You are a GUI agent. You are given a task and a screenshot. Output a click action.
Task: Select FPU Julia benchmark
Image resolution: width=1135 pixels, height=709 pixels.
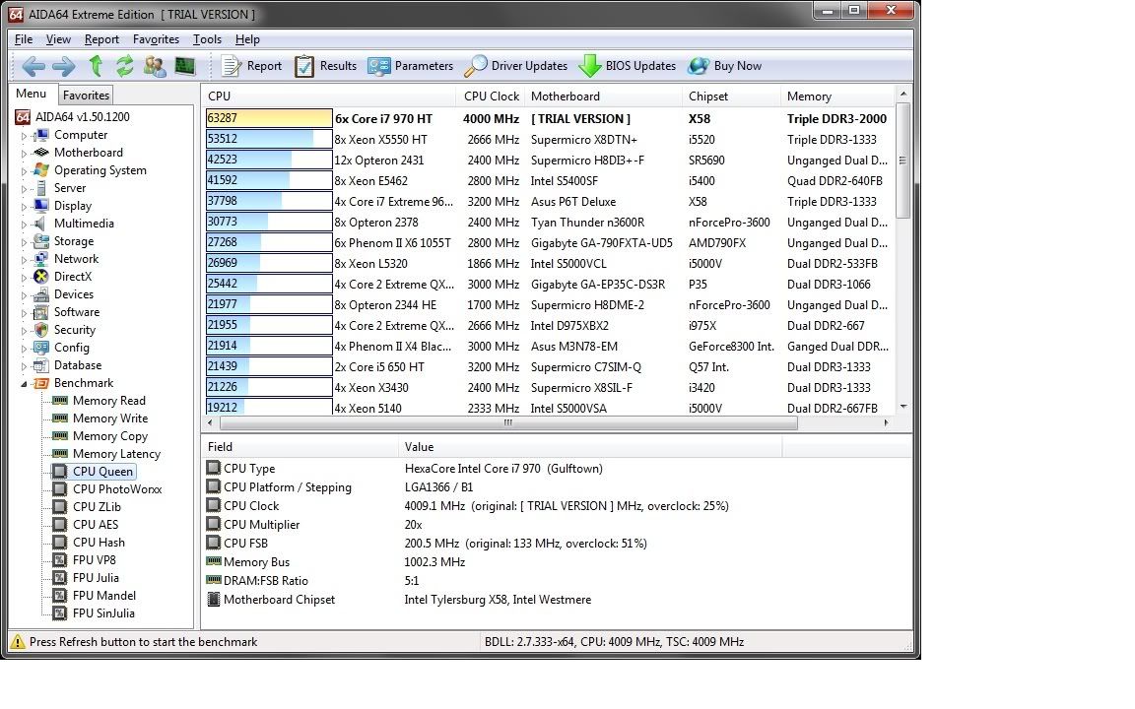click(x=96, y=578)
